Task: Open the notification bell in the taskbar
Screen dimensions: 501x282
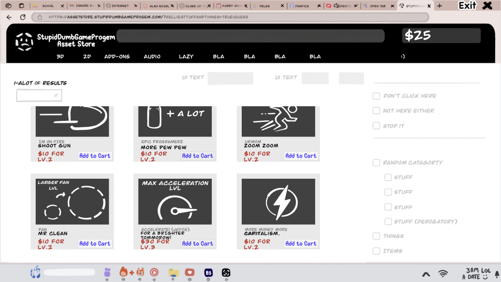Action: point(497,274)
